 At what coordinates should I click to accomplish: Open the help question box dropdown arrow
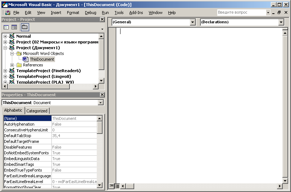click(268, 13)
